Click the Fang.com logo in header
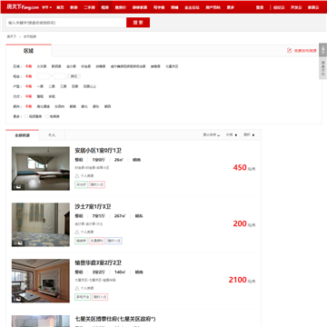327x327 pixels. point(23,7)
